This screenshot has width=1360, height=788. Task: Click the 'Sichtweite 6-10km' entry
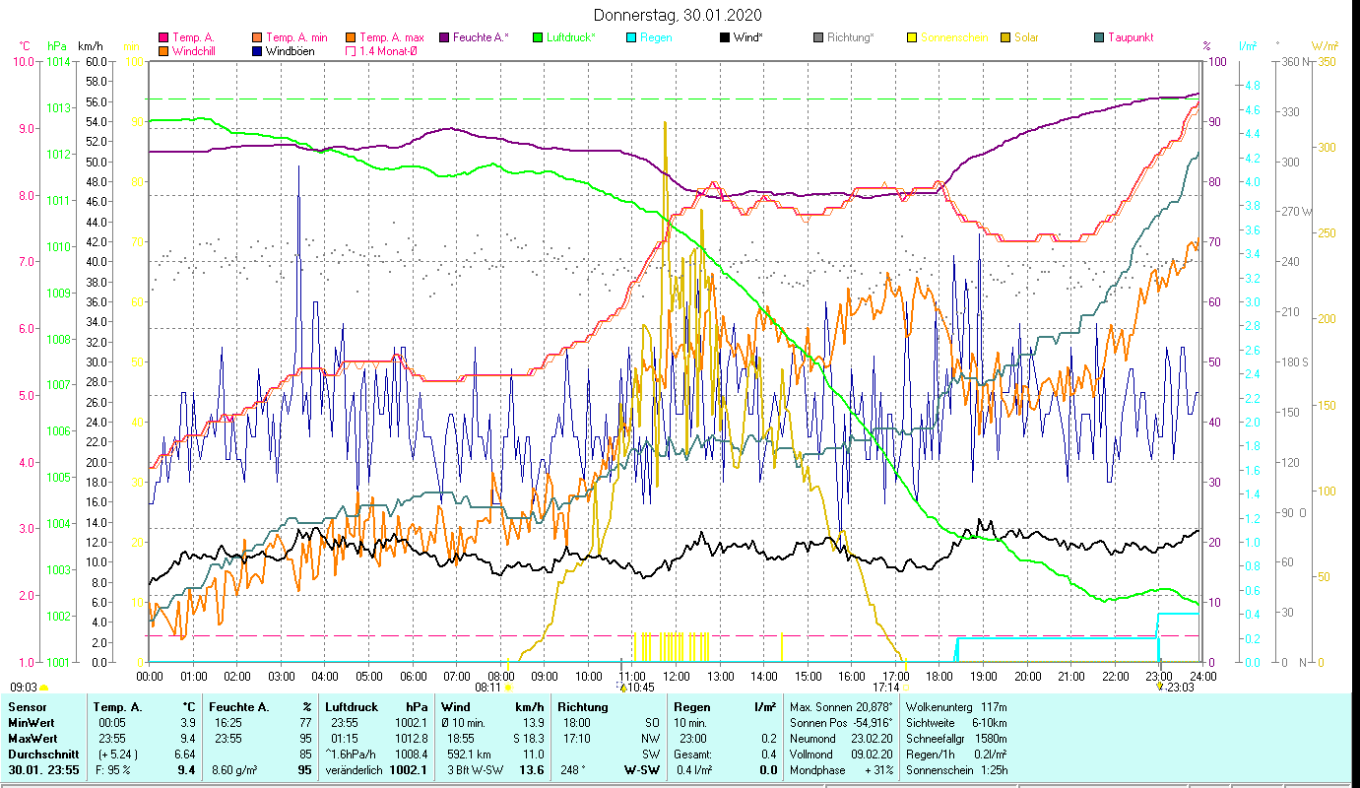(956, 723)
